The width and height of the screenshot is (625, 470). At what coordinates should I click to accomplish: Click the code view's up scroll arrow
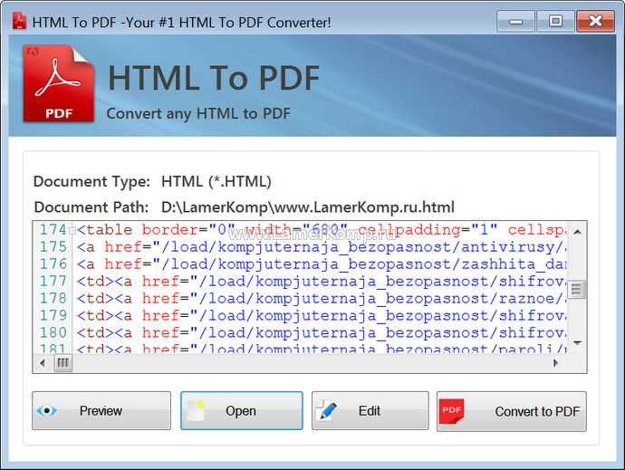(x=577, y=232)
